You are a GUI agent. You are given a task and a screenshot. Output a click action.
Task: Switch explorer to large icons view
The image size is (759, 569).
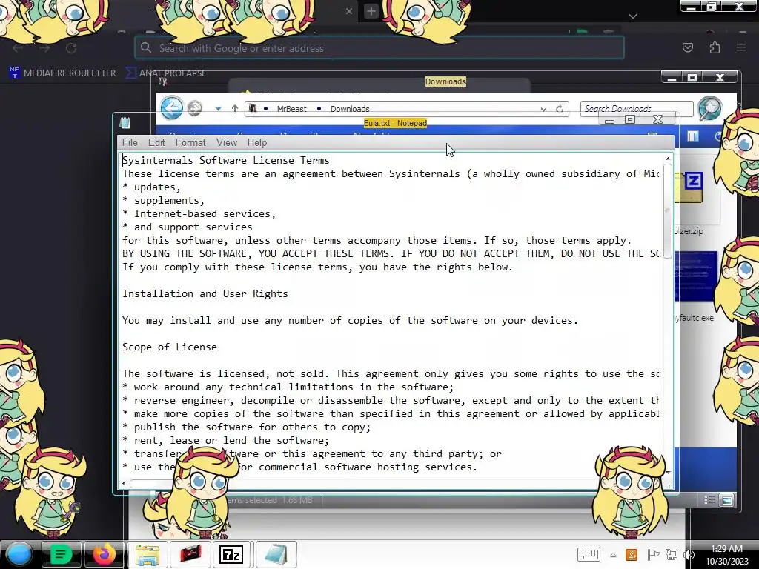(726, 500)
